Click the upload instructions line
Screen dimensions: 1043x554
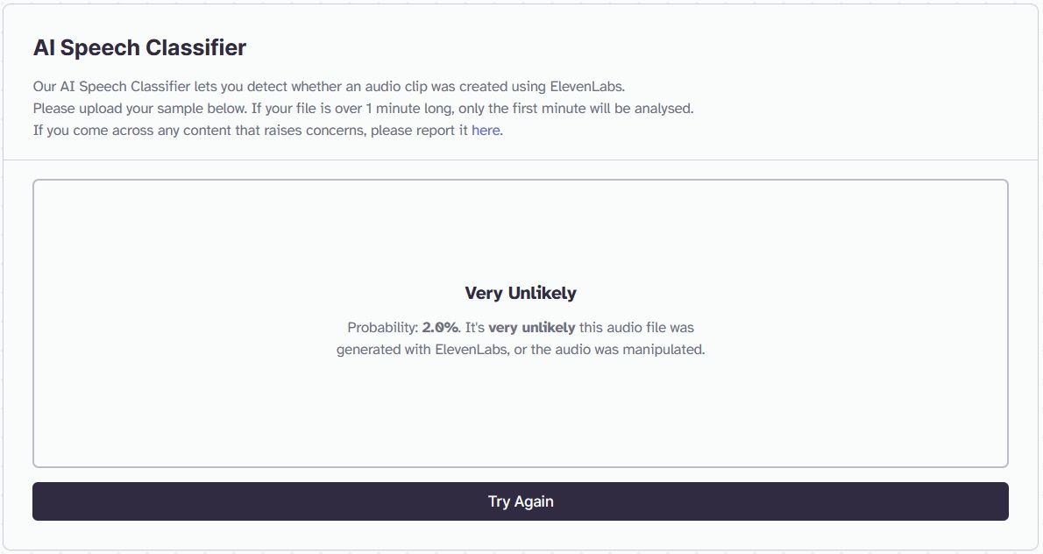(x=363, y=108)
